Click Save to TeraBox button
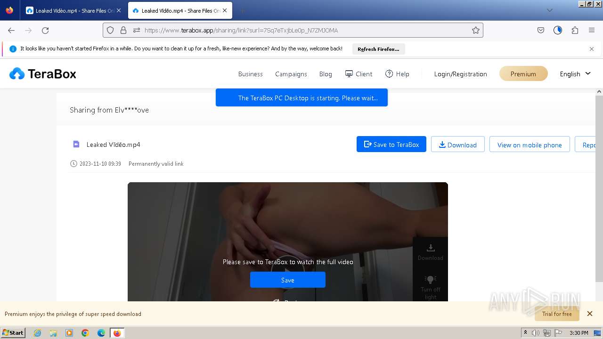Viewport: 603px width, 339px height. coord(391,145)
